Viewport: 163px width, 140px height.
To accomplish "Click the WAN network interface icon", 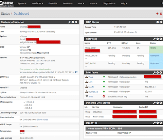I will pos(87,77).
